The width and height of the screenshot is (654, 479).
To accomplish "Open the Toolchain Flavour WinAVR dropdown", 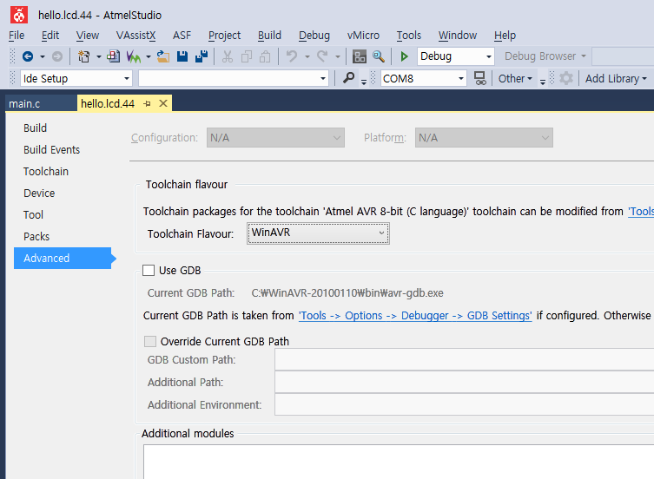I will click(x=318, y=233).
